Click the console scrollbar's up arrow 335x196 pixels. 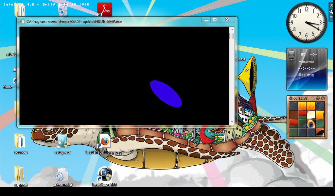[232, 30]
